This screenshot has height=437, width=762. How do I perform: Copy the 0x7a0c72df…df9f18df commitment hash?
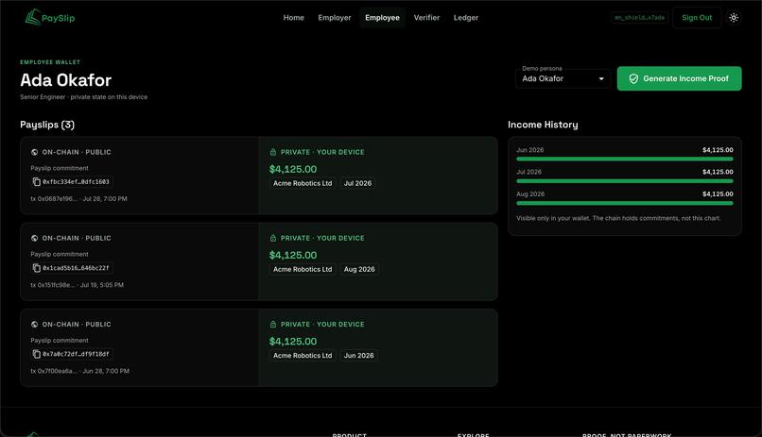coord(37,354)
